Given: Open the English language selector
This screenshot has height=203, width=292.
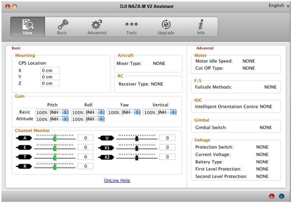Looking at the screenshot, I should [x=279, y=5].
